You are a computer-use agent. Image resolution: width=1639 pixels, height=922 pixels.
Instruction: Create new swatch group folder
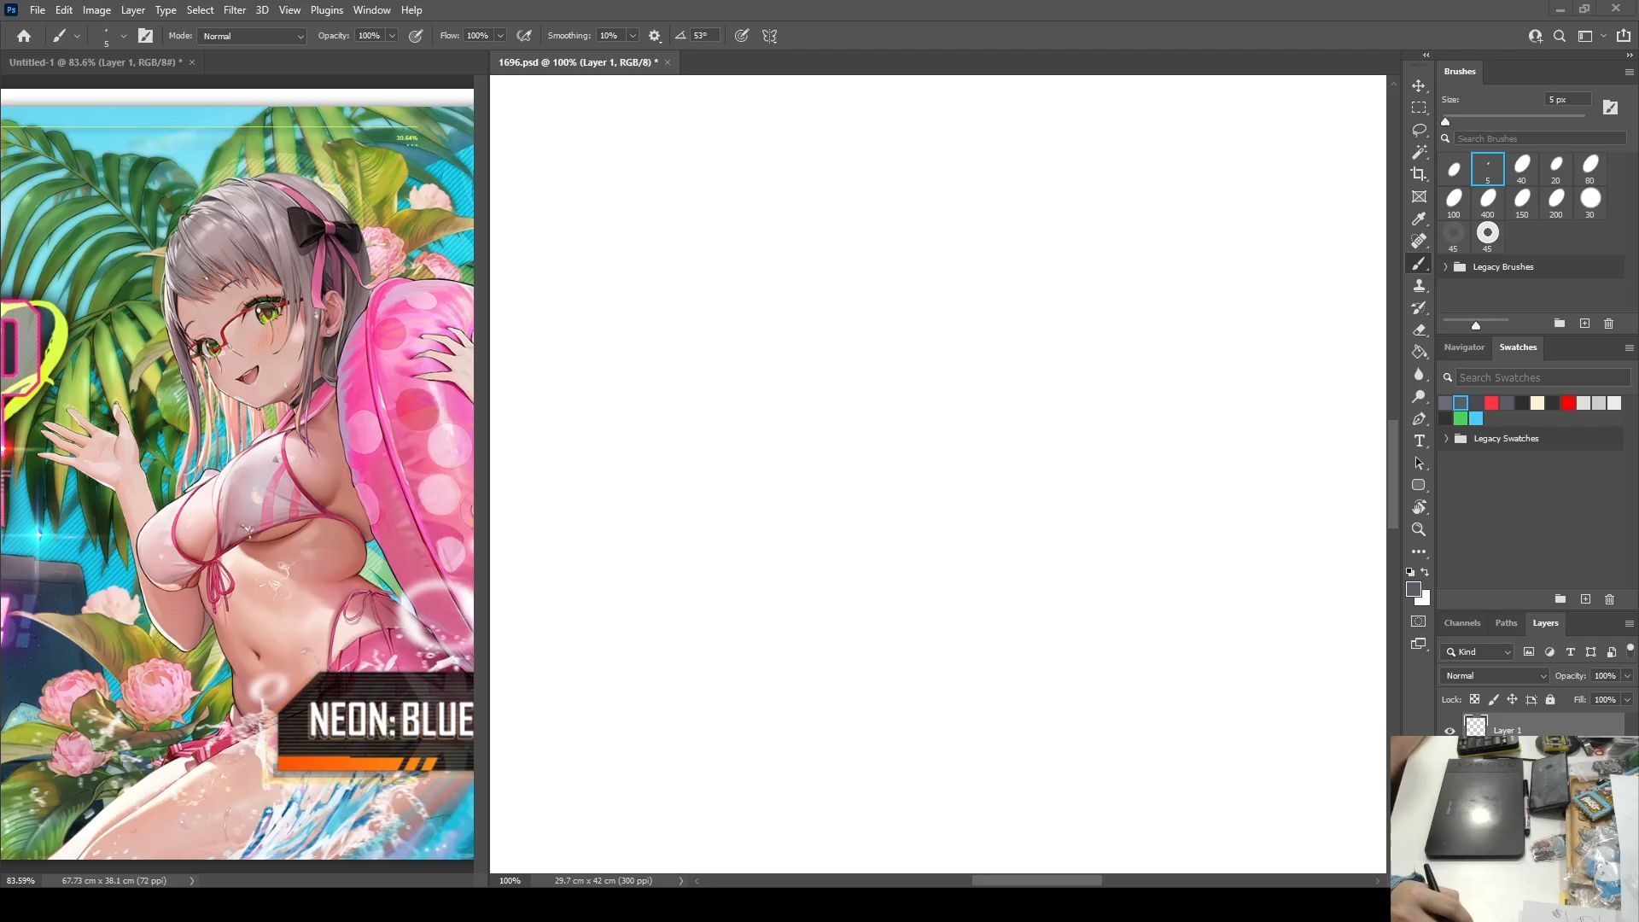click(1560, 599)
